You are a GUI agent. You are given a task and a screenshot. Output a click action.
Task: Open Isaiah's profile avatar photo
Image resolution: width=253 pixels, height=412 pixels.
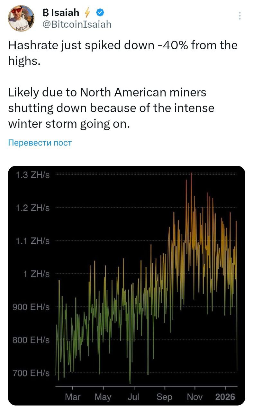(21, 18)
